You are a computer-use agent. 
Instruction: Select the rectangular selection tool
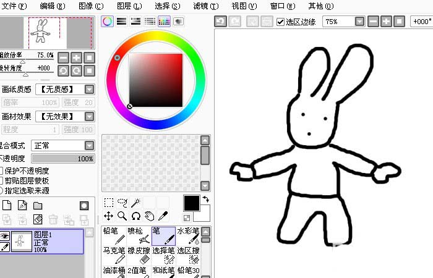point(108,202)
